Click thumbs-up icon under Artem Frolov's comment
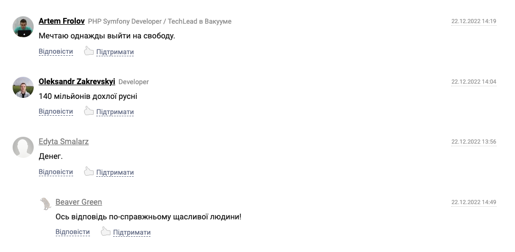The height and width of the screenshot is (252, 515). (89, 51)
